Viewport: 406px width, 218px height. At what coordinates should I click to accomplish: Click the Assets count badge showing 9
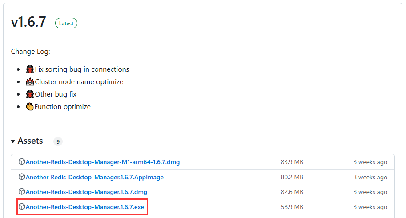click(58, 141)
